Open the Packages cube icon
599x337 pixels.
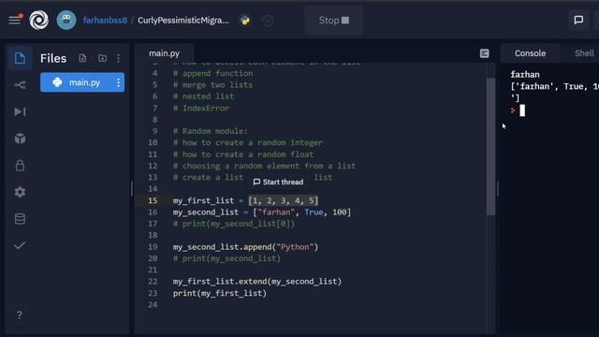pyautogui.click(x=20, y=139)
